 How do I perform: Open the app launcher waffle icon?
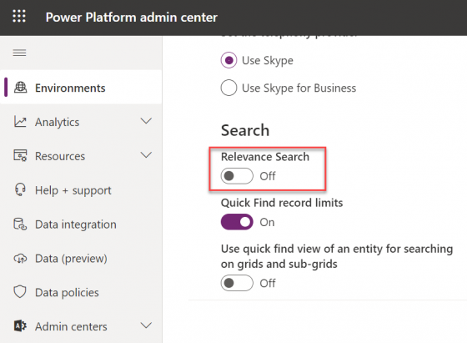coord(19,16)
